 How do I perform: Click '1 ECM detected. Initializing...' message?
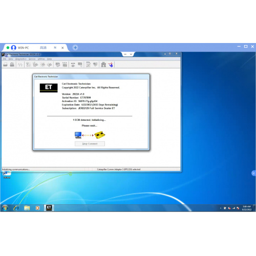point(90,120)
